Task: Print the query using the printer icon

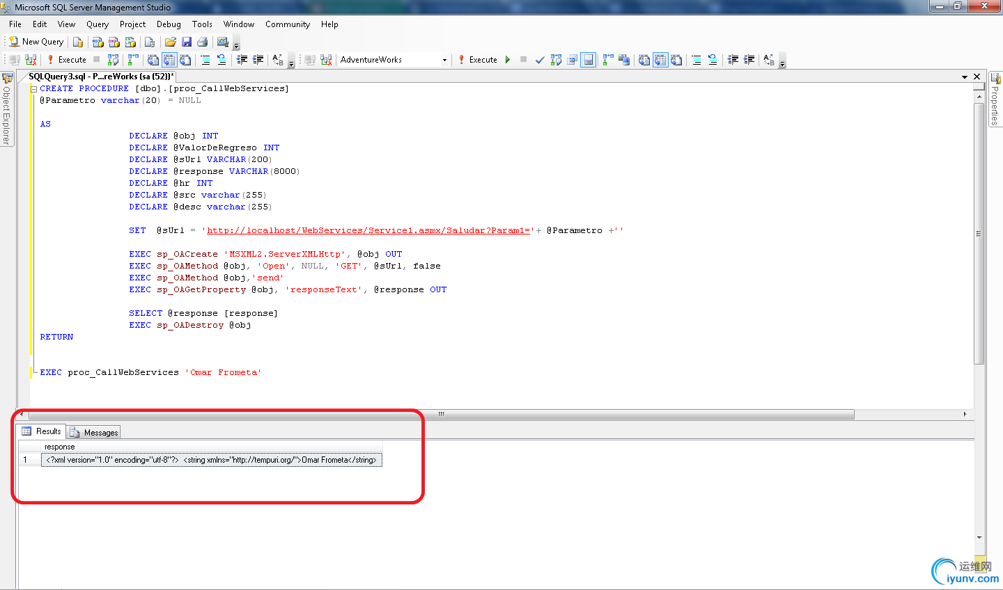Action: [203, 42]
